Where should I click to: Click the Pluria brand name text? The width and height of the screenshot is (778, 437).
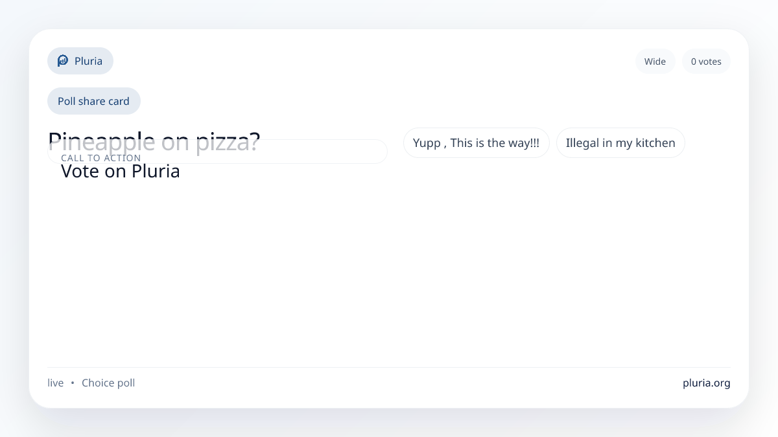click(x=88, y=61)
